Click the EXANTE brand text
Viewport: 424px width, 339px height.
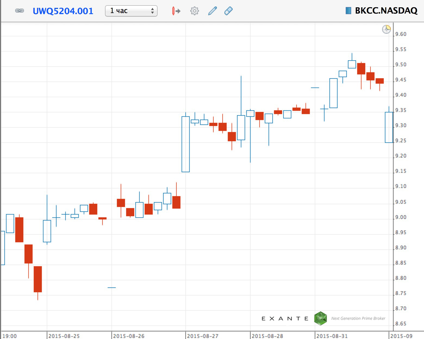tap(285, 319)
